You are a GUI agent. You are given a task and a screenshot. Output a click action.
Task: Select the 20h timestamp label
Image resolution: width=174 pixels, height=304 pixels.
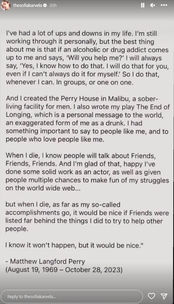(x=53, y=6)
